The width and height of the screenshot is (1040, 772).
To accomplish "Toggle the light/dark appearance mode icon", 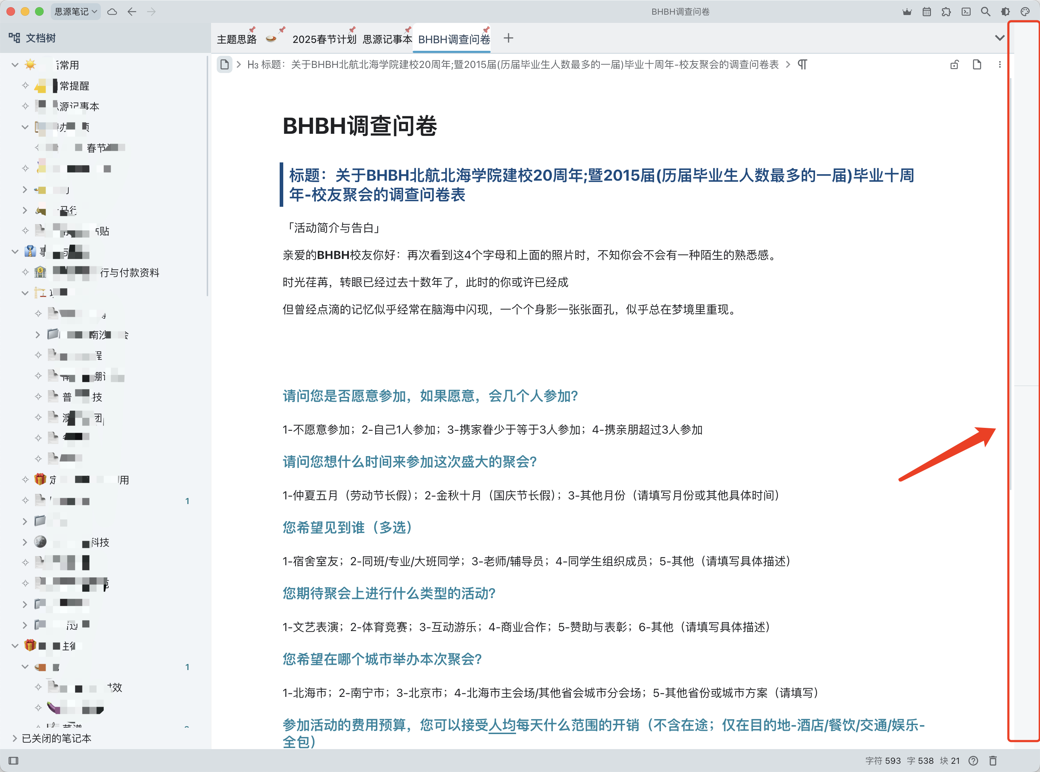I will (x=1005, y=12).
